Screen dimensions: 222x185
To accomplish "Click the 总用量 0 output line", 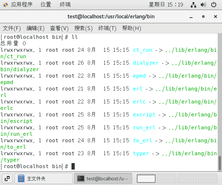I will [x=13, y=43].
